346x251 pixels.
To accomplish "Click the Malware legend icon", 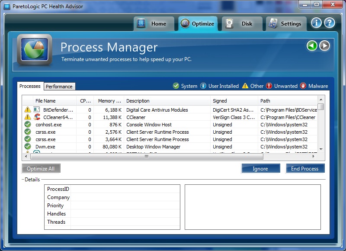I will [303, 86].
